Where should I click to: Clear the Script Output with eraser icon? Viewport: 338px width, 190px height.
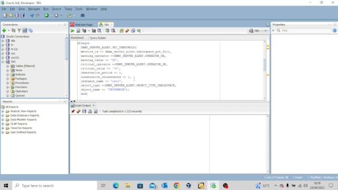point(79,111)
